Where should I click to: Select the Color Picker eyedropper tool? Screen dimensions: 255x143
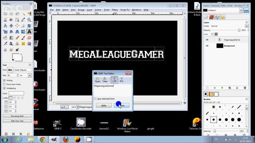tap(23, 20)
